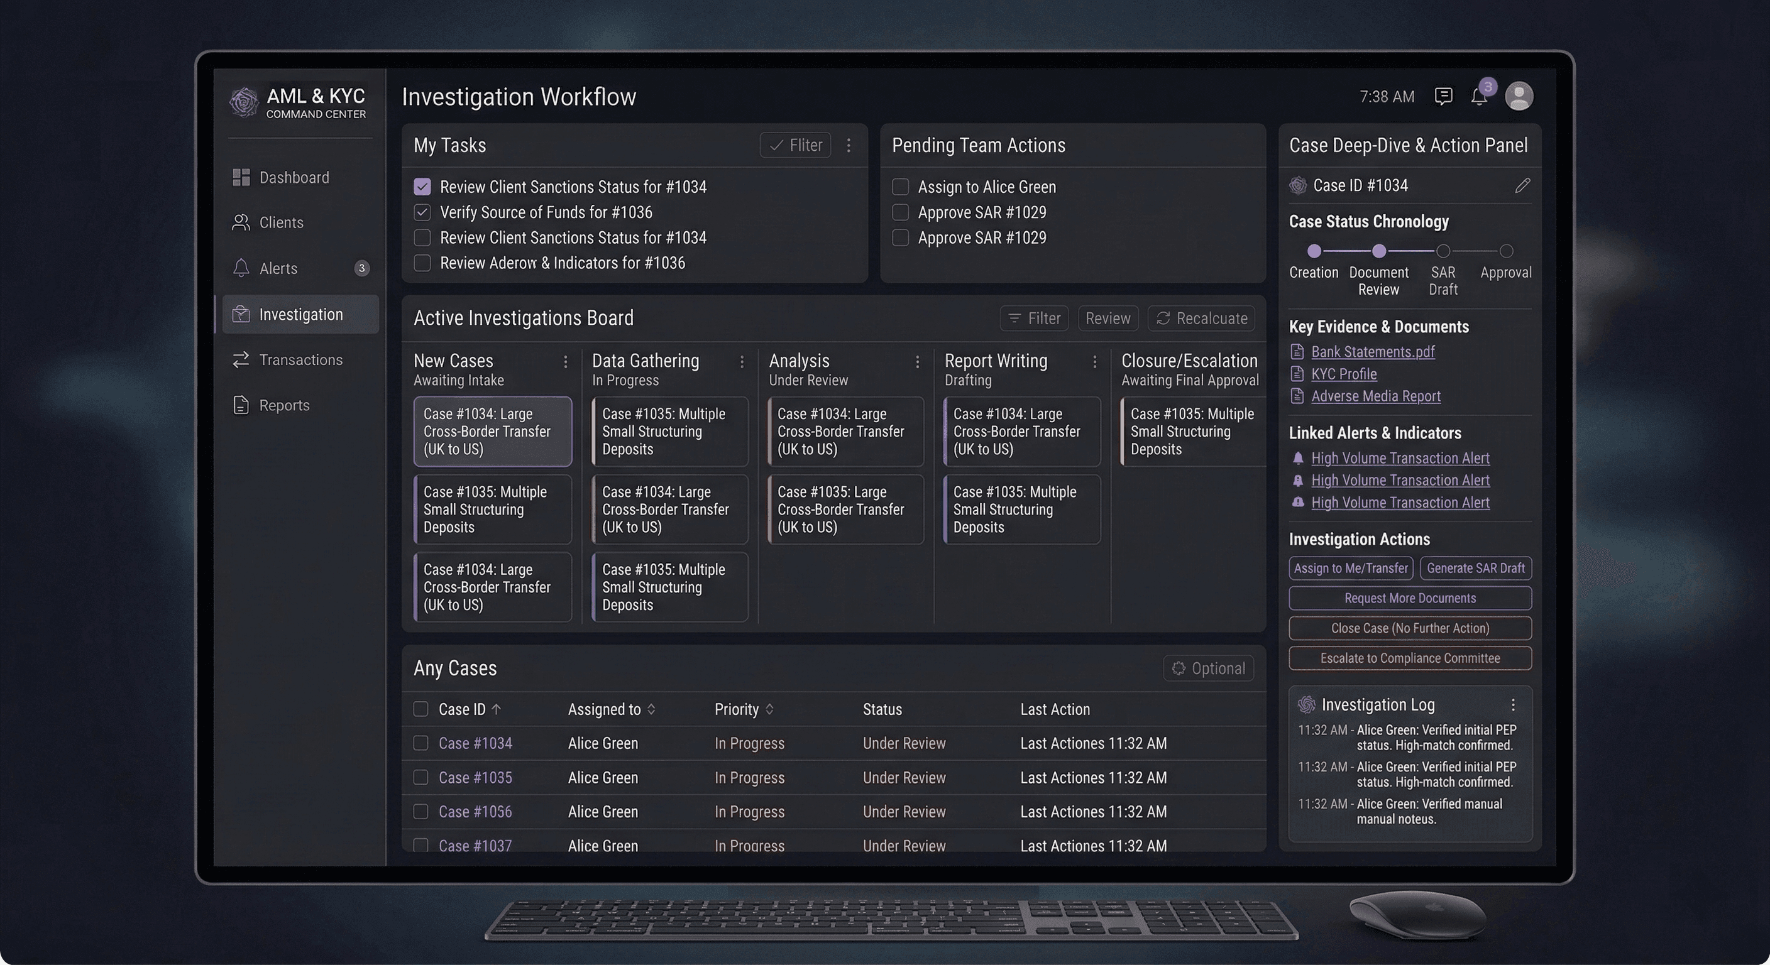This screenshot has height=965, width=1770.
Task: Check Assign to Alice Green action
Action: click(900, 187)
